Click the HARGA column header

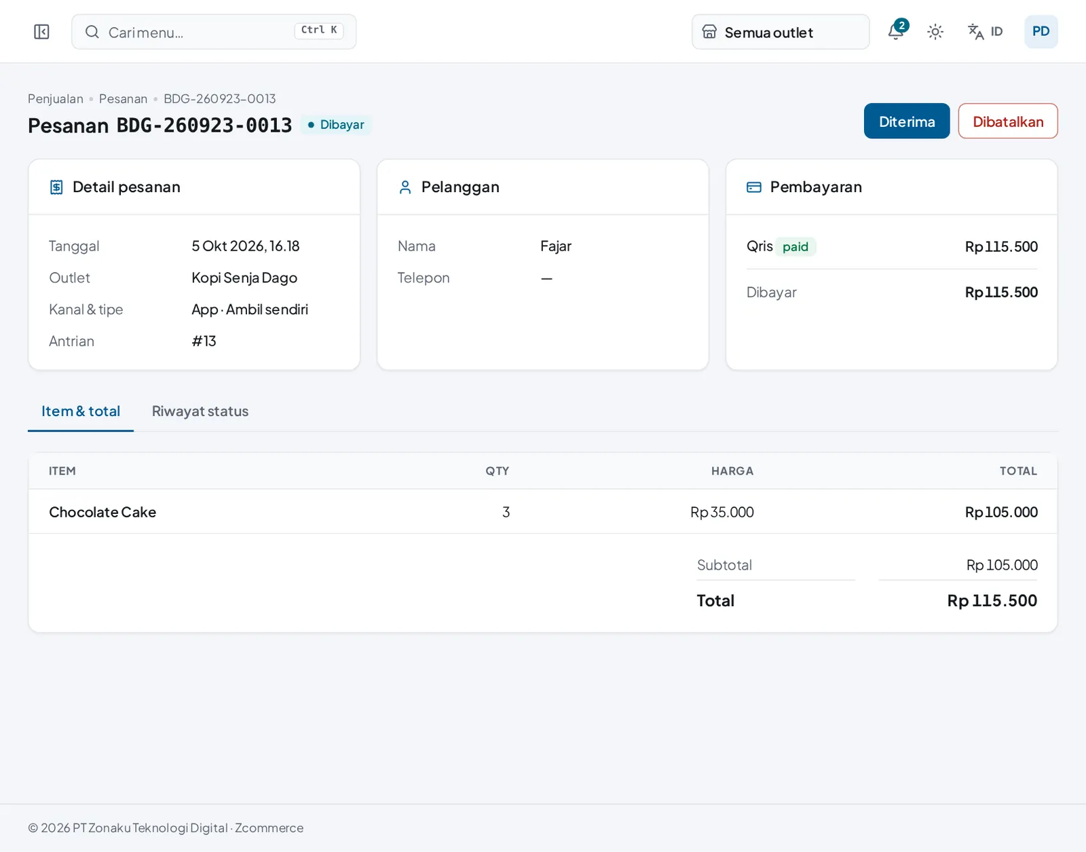[x=732, y=471]
